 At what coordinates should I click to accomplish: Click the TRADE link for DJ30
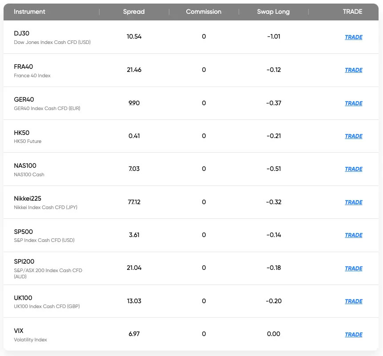[x=353, y=37]
